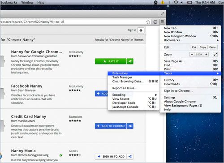Image resolution: width=224 pixels, height=163 pixels.
Task: Open Credit Card Nanny extension title
Action: tap(29, 116)
